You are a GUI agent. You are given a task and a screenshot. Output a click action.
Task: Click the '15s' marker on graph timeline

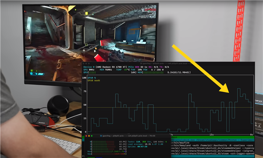click(x=211, y=134)
